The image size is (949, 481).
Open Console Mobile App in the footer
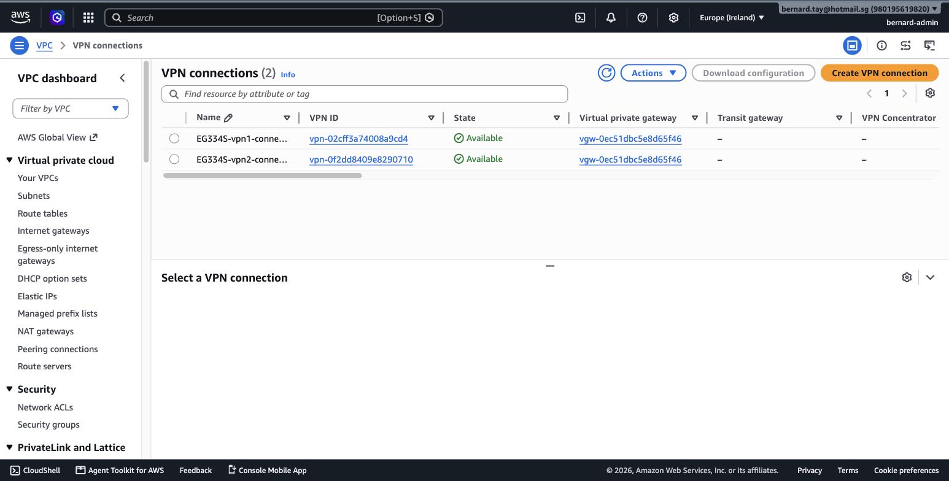(x=267, y=471)
